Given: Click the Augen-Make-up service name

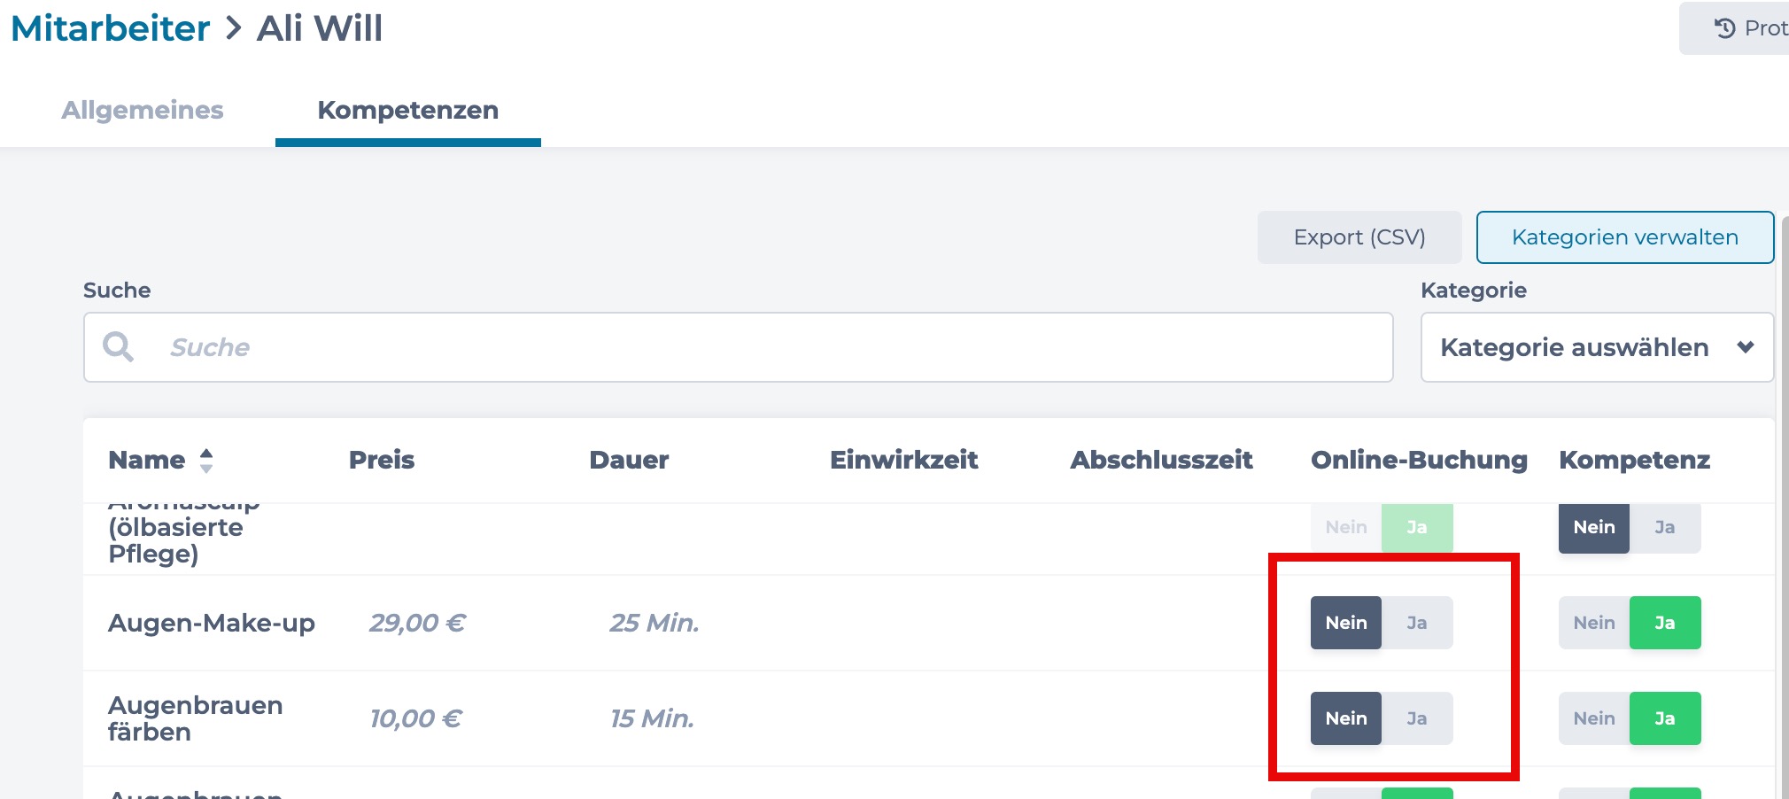Looking at the screenshot, I should [x=212, y=623].
